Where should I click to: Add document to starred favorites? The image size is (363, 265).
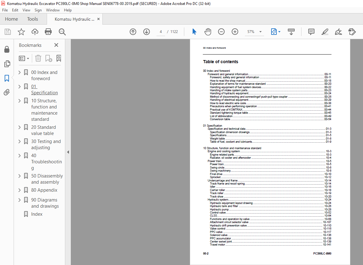[21, 32]
